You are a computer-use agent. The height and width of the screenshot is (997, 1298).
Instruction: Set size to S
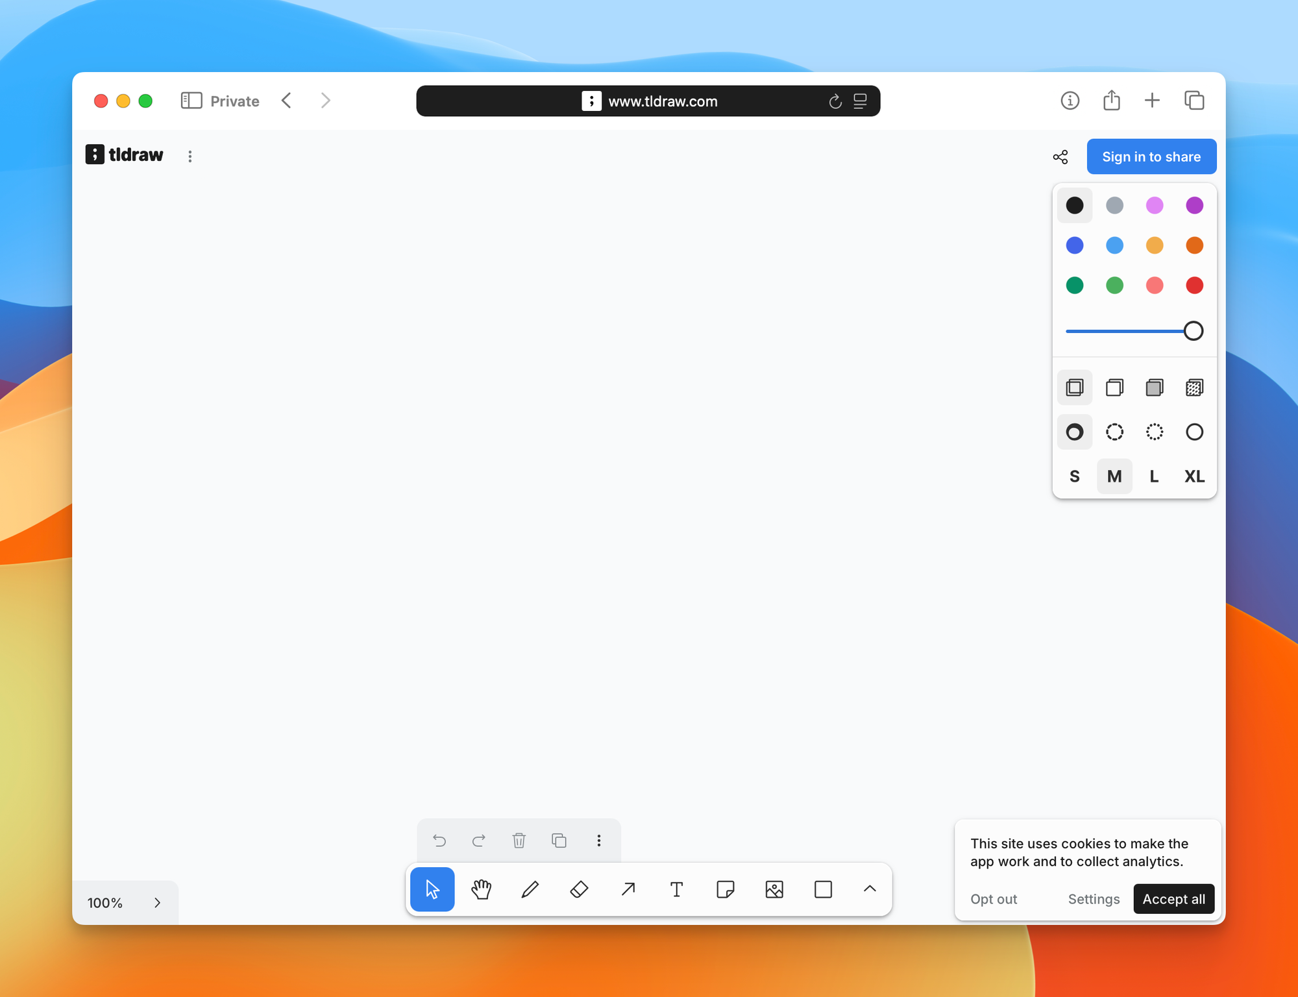pos(1075,476)
